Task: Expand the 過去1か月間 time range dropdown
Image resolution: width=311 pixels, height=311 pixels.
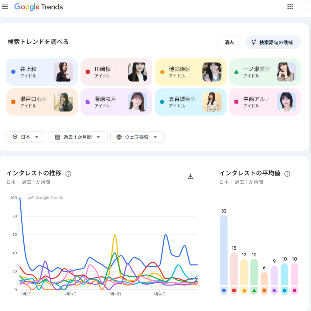Action: (78, 137)
